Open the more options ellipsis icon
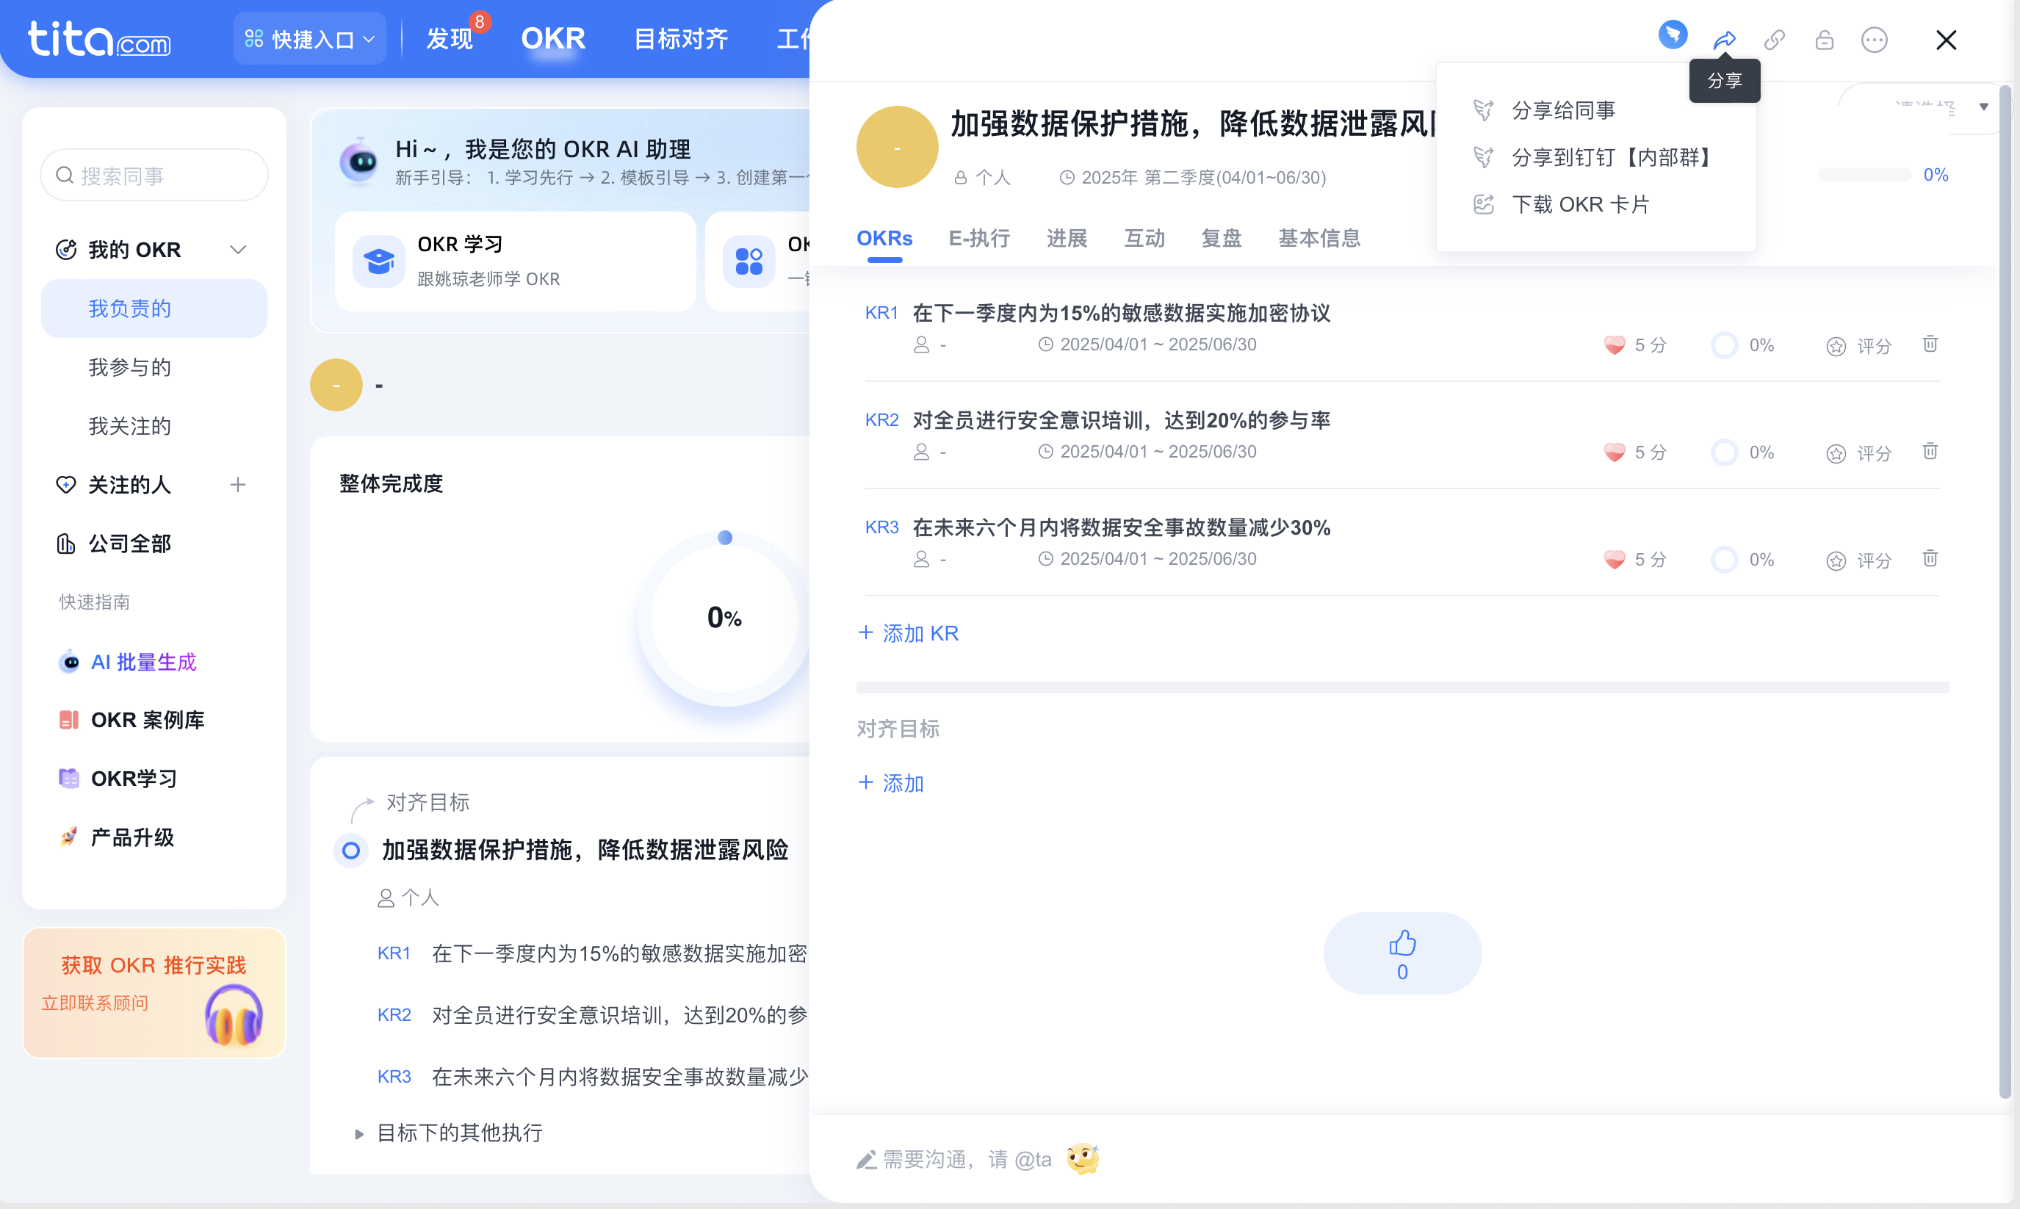Screen dimensions: 2020x1209 pos(1875,39)
